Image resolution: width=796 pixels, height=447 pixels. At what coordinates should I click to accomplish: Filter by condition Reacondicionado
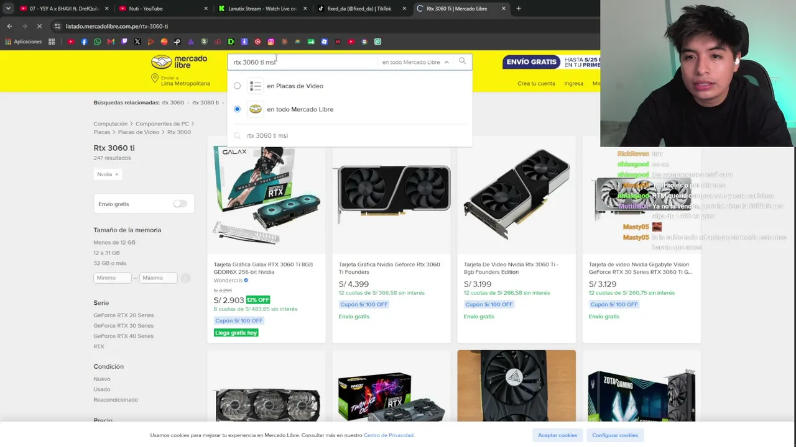pos(116,400)
